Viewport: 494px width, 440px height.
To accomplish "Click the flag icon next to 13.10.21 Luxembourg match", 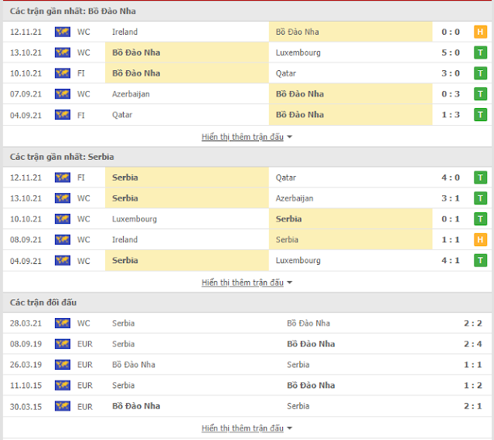I will pos(62,52).
